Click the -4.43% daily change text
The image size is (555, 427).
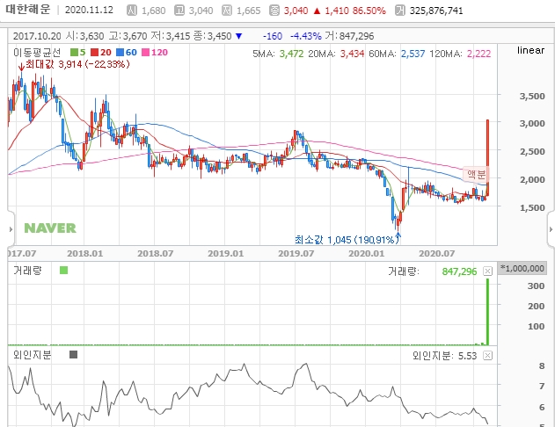point(306,36)
